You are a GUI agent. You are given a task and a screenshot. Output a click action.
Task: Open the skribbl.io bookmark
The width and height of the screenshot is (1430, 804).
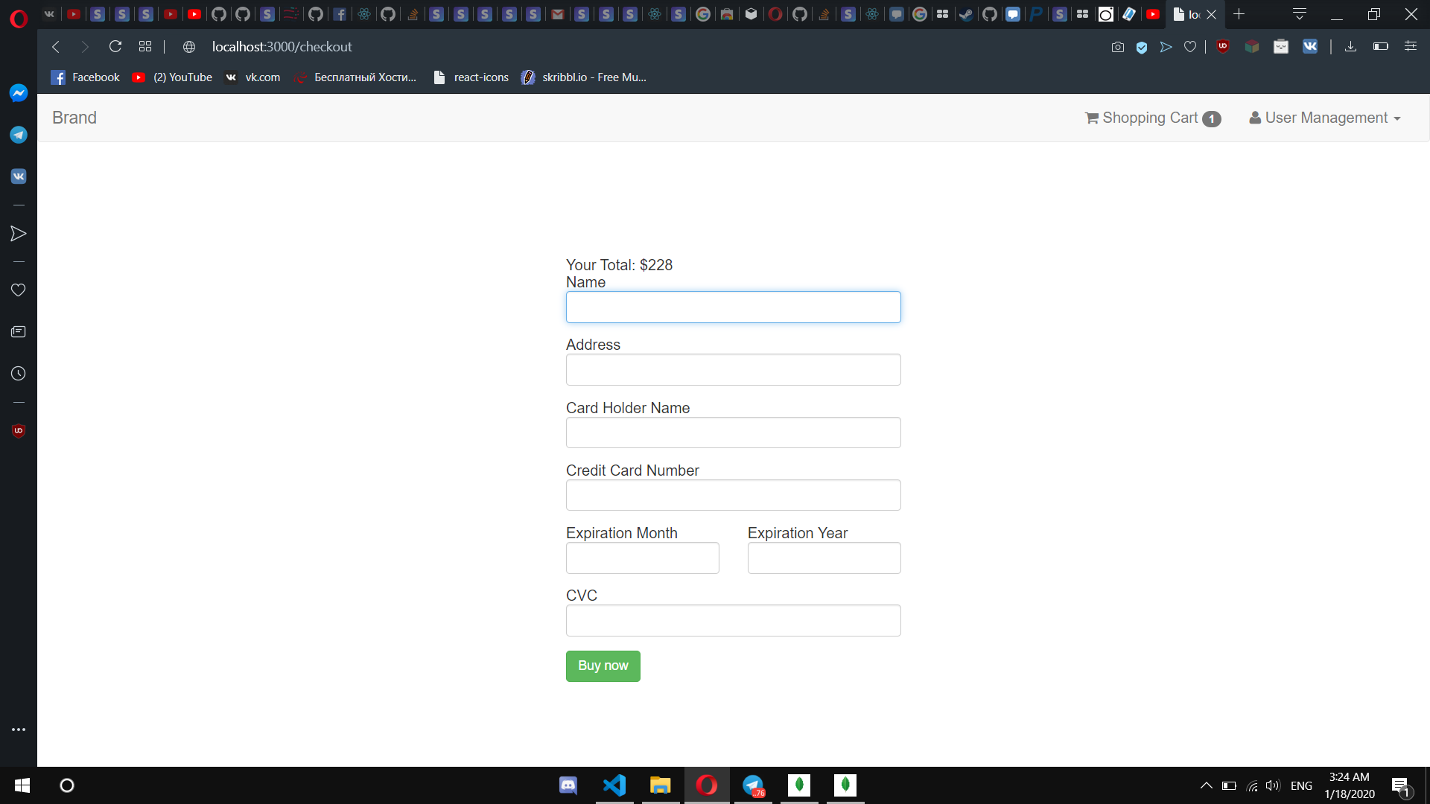click(584, 77)
